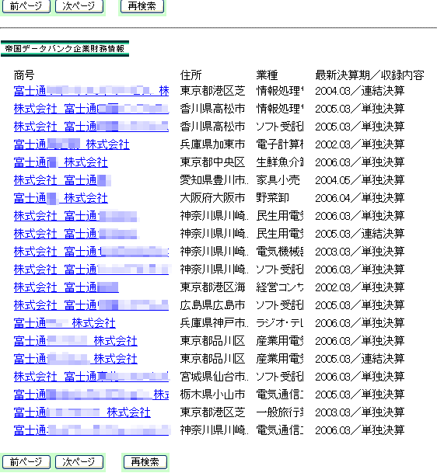Open company link in 大阪府大阪市 row

(61, 198)
